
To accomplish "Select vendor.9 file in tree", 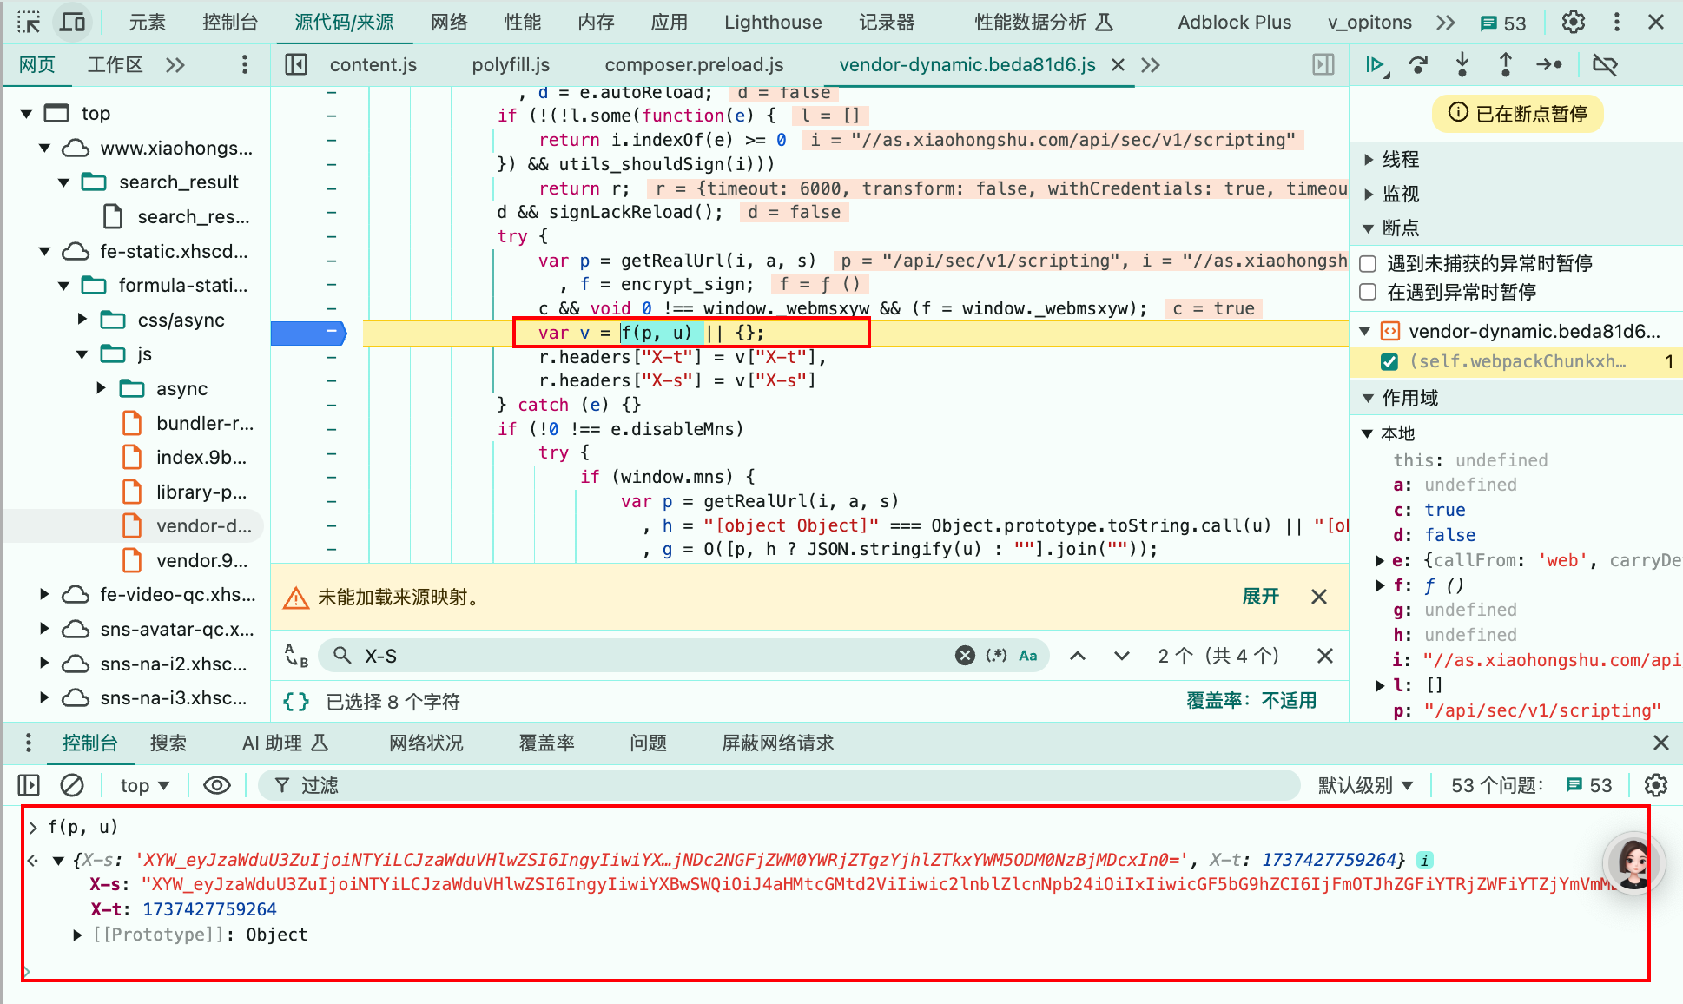I will (201, 560).
